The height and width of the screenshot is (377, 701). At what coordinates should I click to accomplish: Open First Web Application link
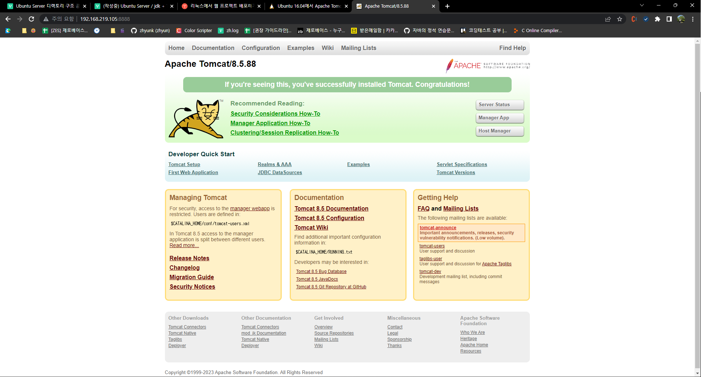tap(193, 173)
